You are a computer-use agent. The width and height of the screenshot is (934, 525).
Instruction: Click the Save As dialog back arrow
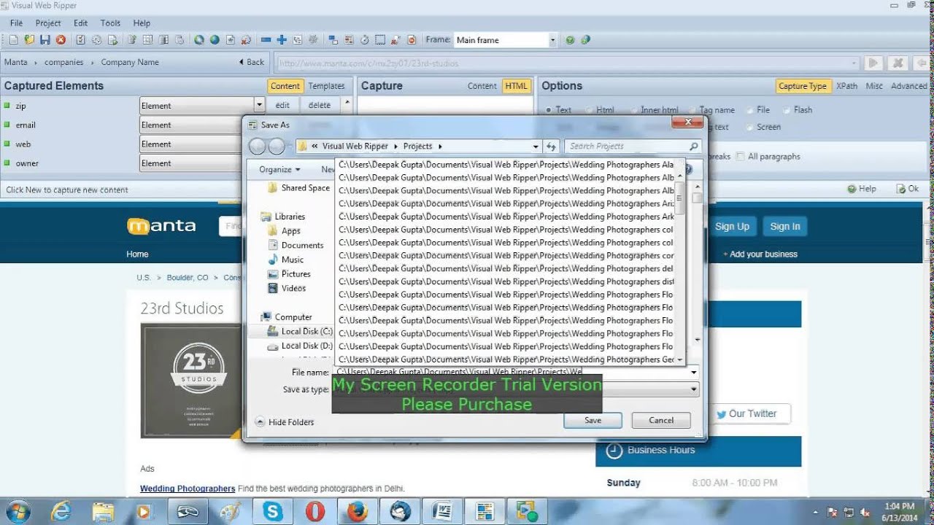tap(258, 147)
